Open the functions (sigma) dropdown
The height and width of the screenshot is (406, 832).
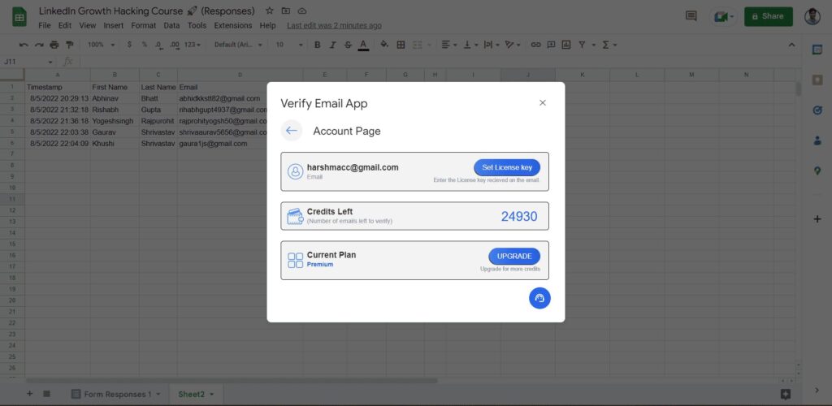(x=609, y=45)
